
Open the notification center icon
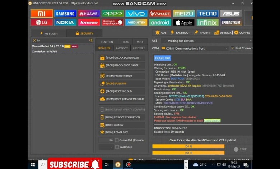tap(246, 165)
